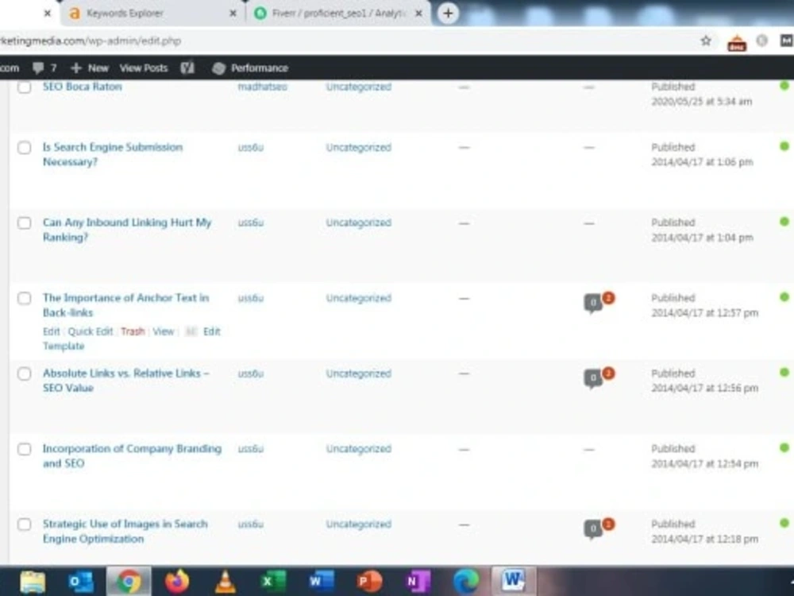Select the SEO Boca Raton post checkbox
The height and width of the screenshot is (596, 794).
coord(25,87)
